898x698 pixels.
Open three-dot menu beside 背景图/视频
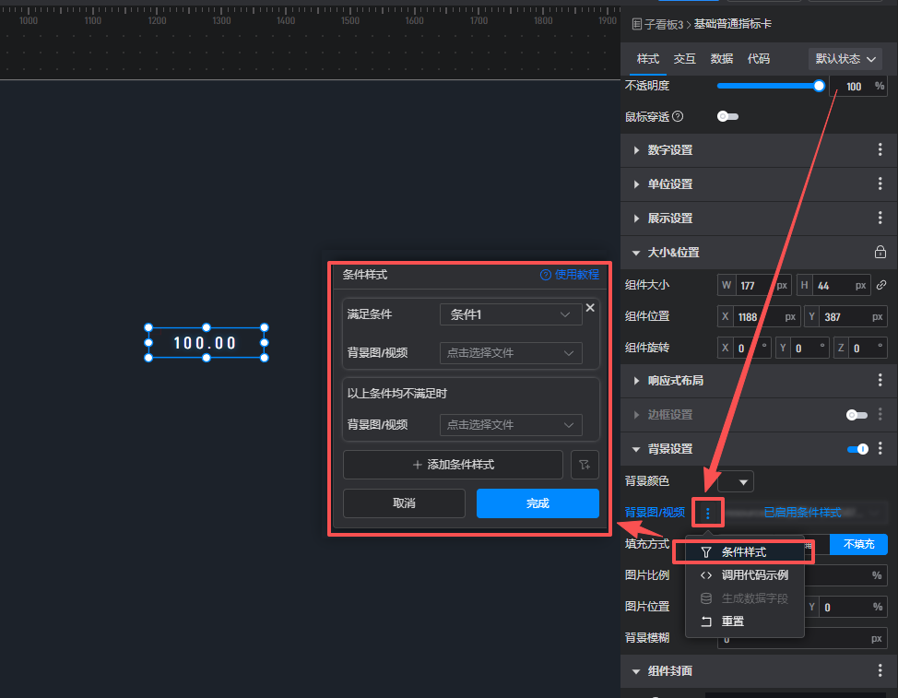pyautogui.click(x=707, y=513)
